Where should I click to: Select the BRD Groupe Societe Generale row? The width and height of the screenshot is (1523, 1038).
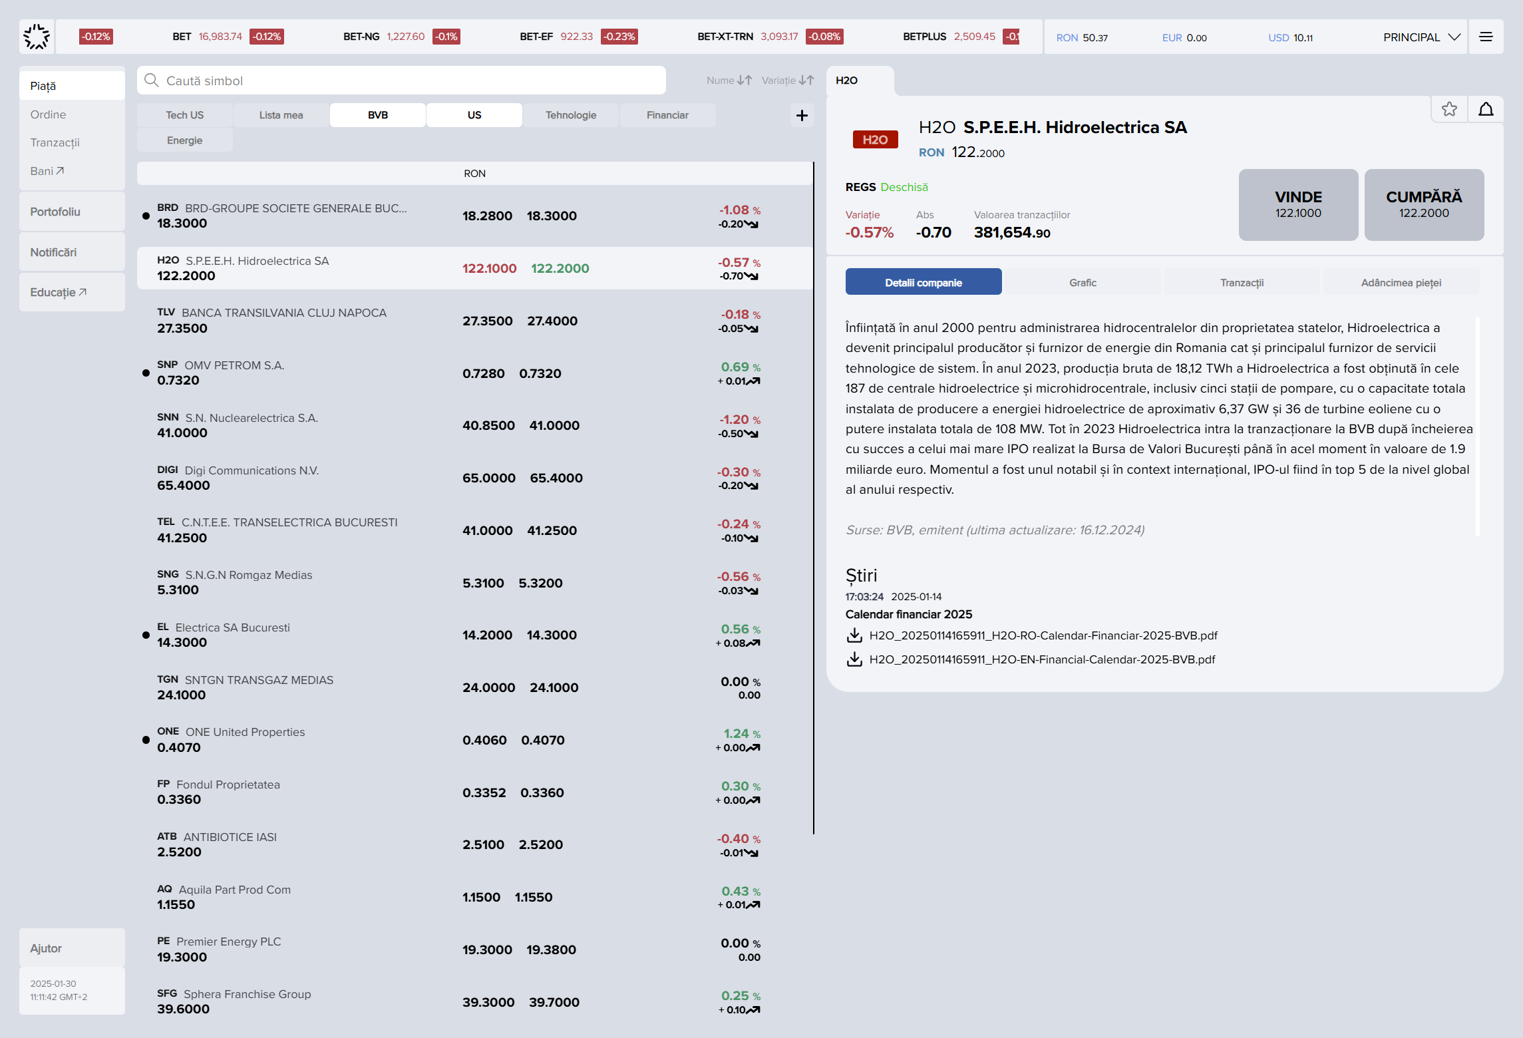pos(474,216)
